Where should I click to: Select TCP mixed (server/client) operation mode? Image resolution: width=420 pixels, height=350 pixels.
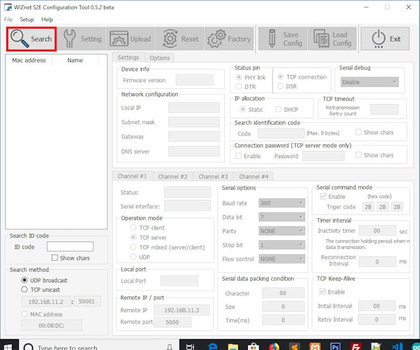click(133, 247)
